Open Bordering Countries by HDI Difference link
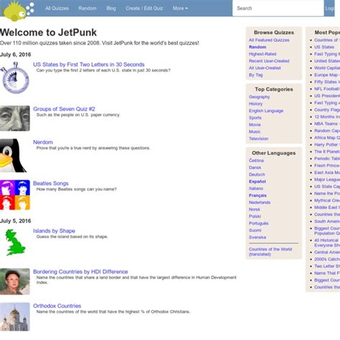 tap(80, 272)
